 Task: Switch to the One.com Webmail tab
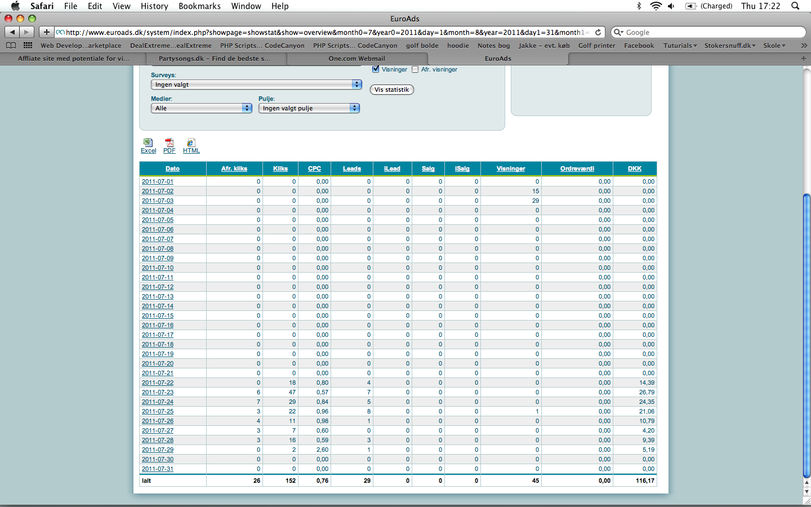357,59
